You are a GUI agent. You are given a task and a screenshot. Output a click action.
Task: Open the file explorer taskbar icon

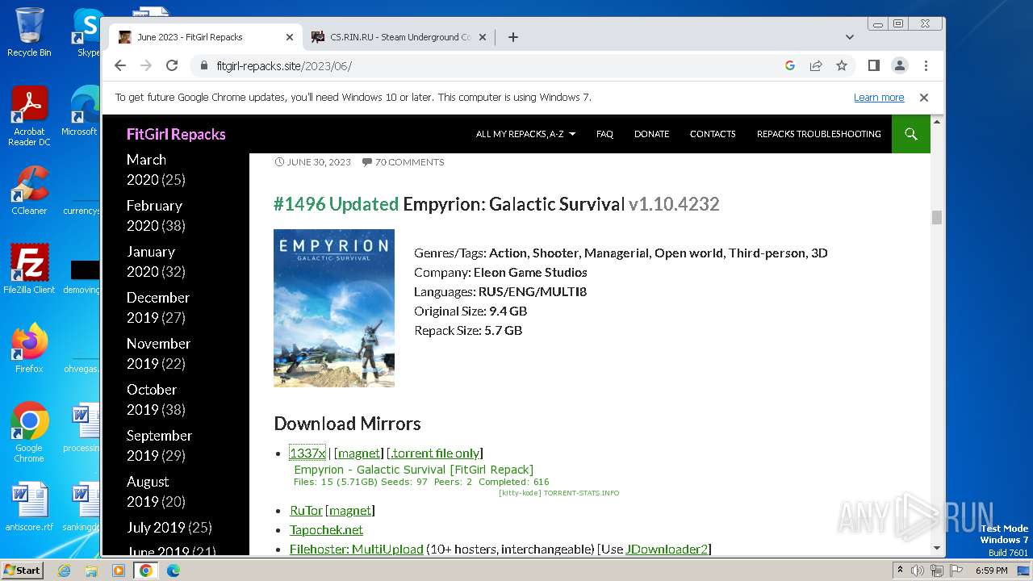point(91,571)
